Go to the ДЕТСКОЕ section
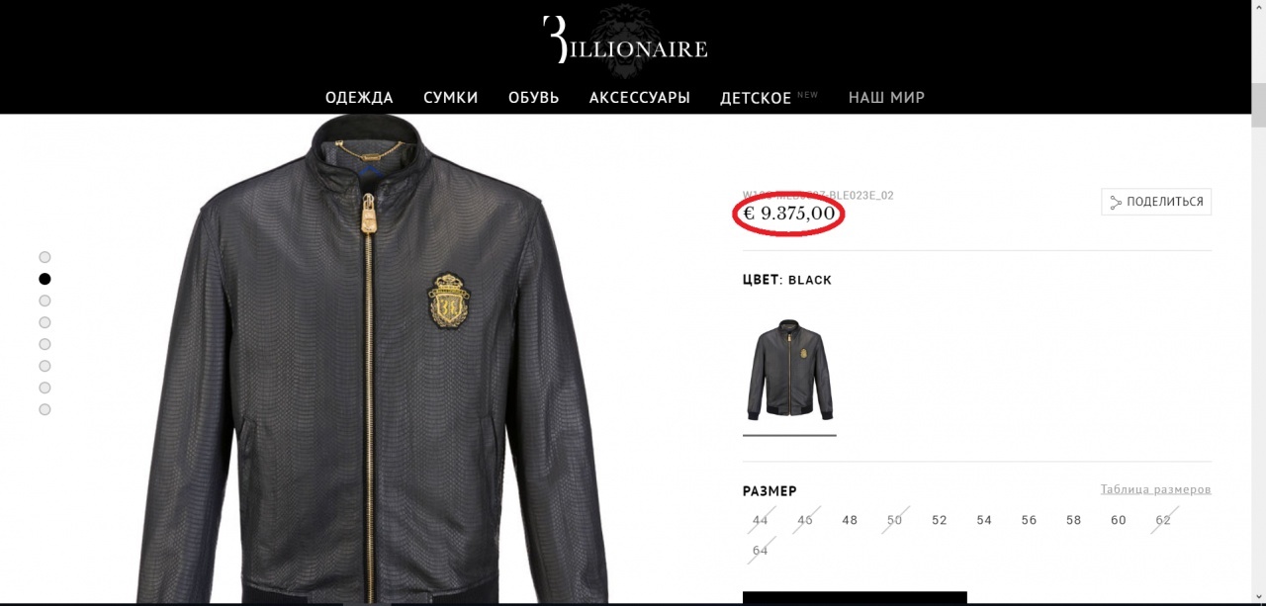The height and width of the screenshot is (606, 1266). point(756,98)
